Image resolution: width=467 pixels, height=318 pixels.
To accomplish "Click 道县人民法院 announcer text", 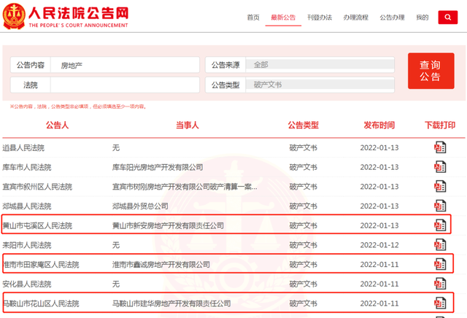I will click(23, 147).
